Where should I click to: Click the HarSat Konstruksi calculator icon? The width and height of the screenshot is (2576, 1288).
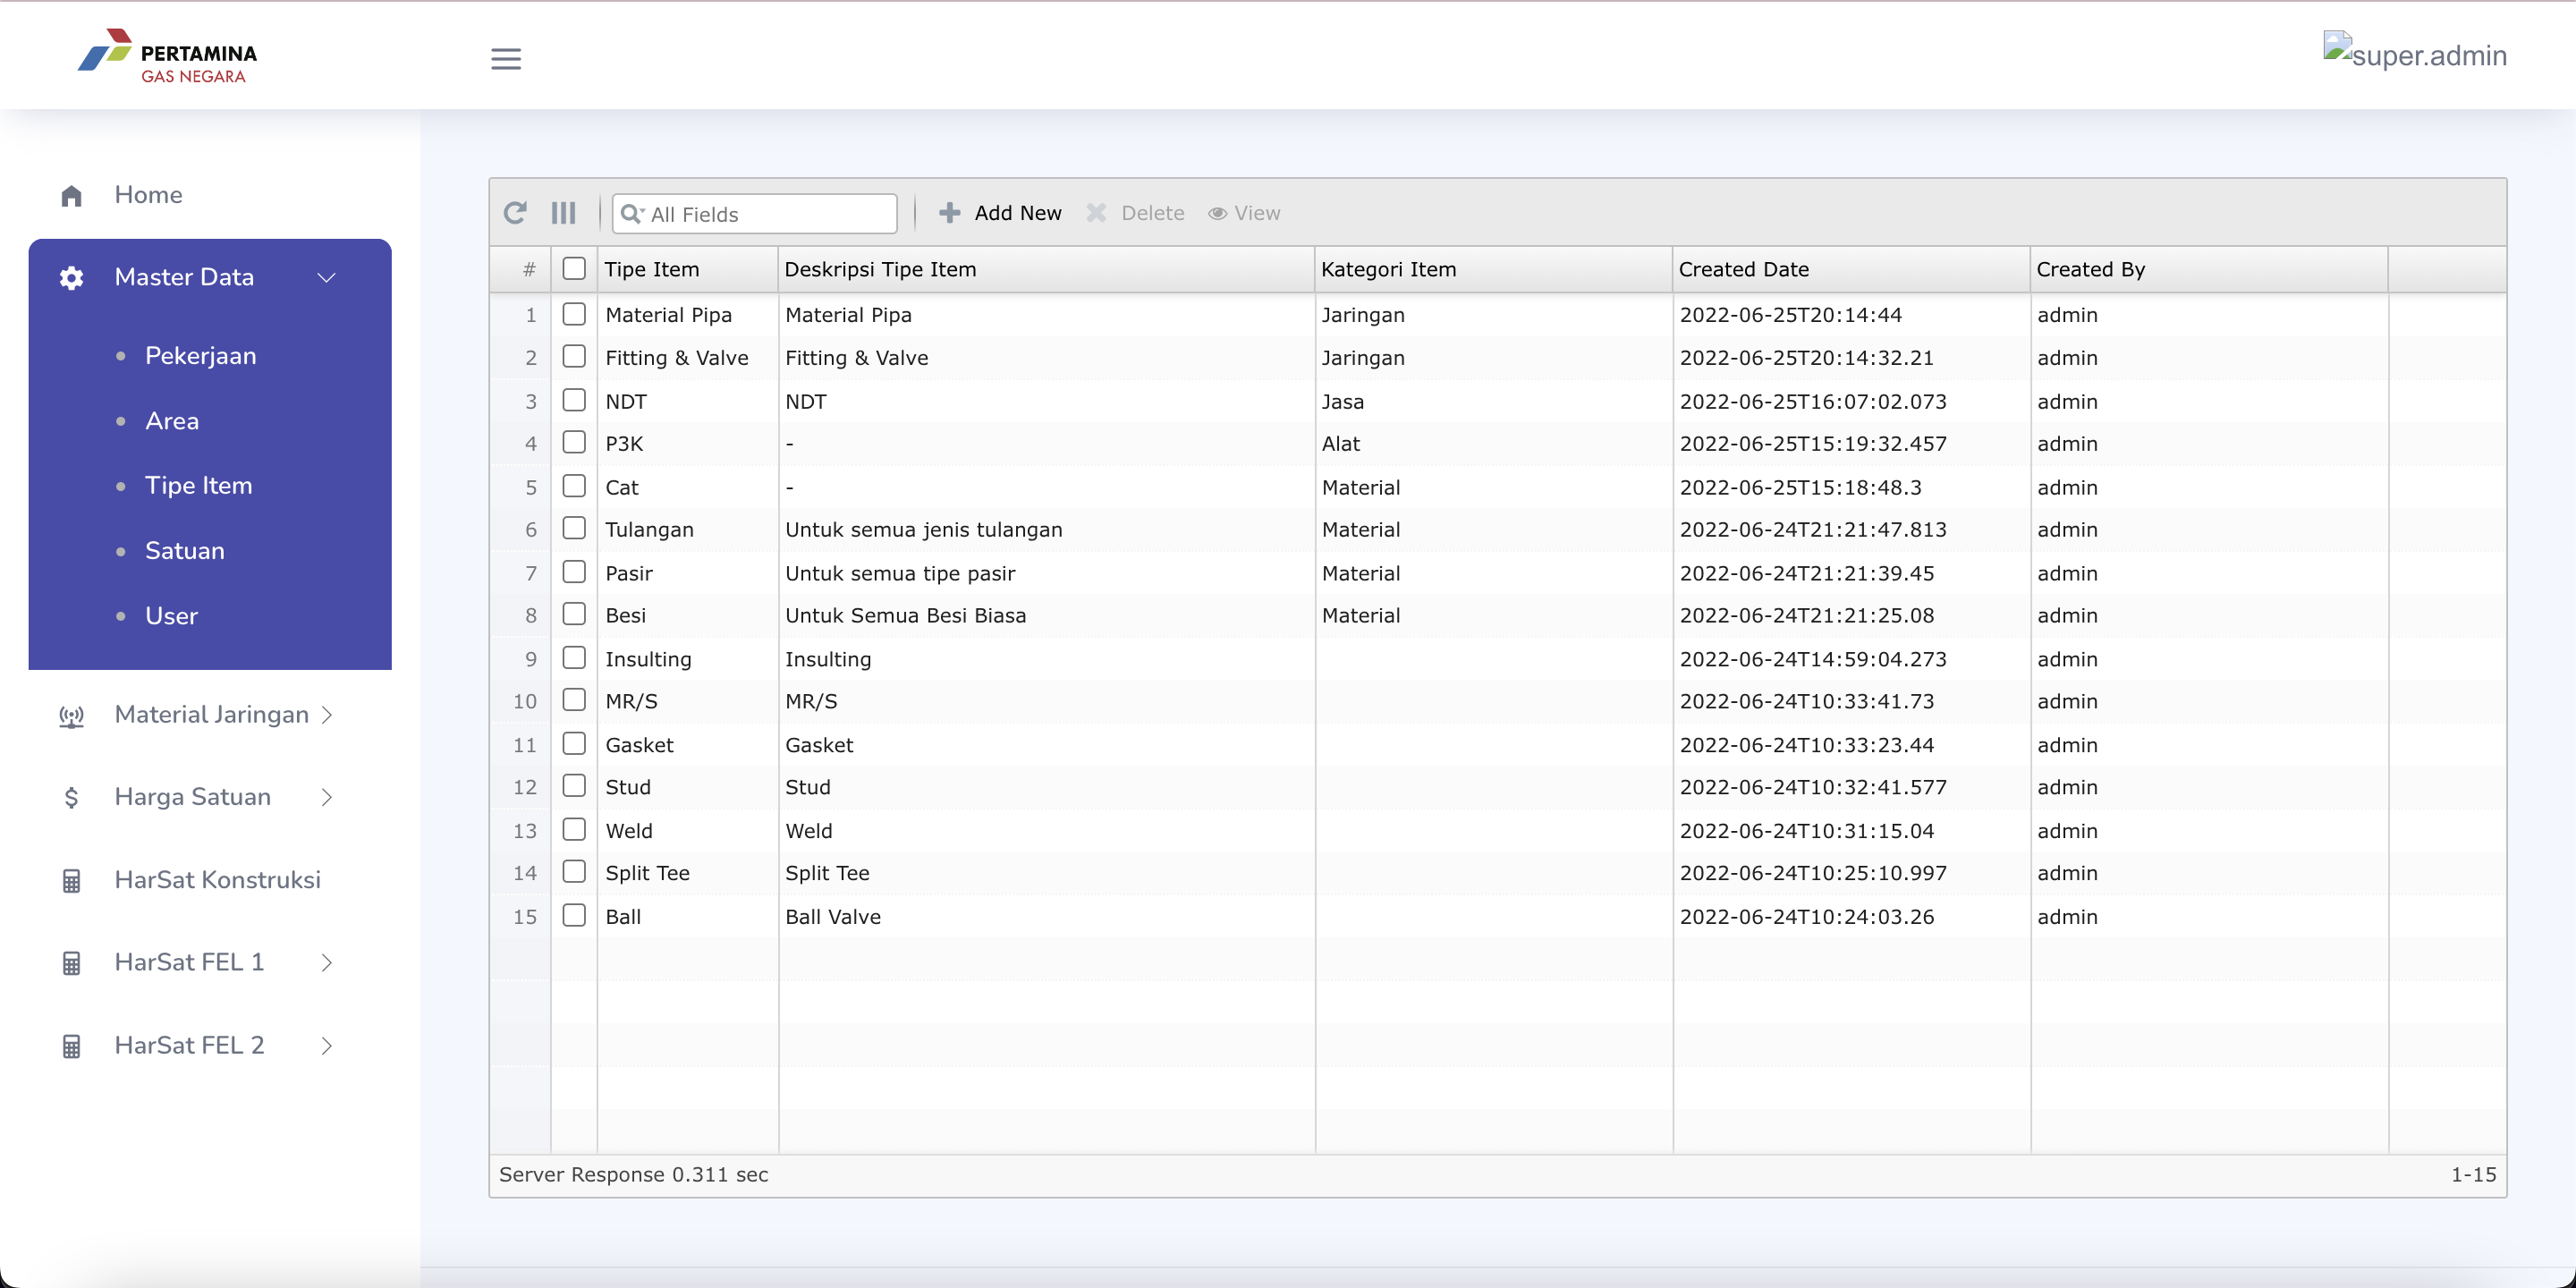(x=71, y=881)
